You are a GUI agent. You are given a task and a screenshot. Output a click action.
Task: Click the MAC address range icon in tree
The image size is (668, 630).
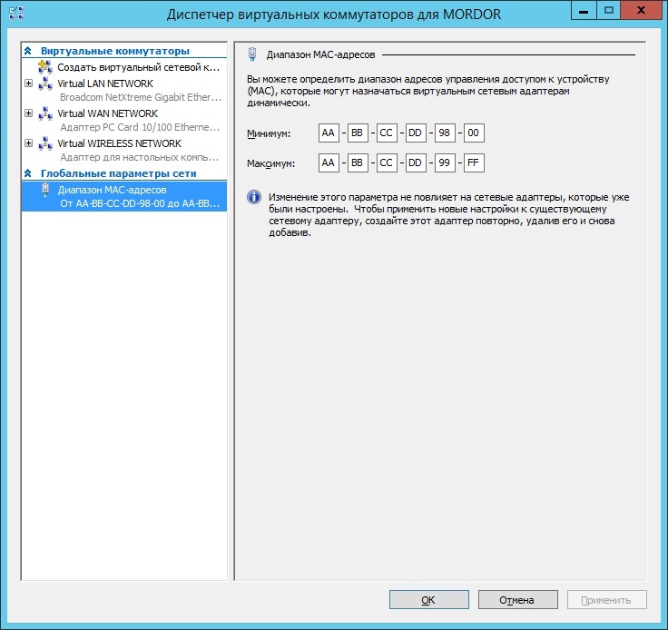(x=45, y=190)
